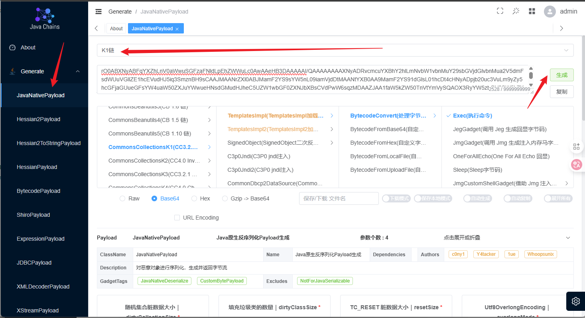Collapse the Generate sidebar menu
585x318 pixels.
pos(44,71)
